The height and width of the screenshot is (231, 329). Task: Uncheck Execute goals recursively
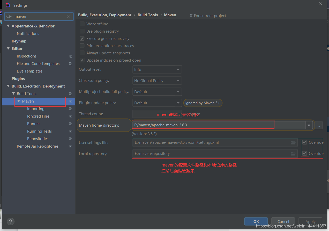82,38
